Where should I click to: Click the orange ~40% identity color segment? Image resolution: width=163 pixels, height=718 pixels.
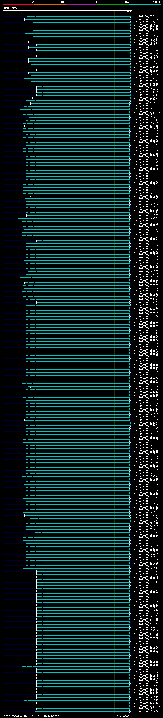click(x=50, y=5)
